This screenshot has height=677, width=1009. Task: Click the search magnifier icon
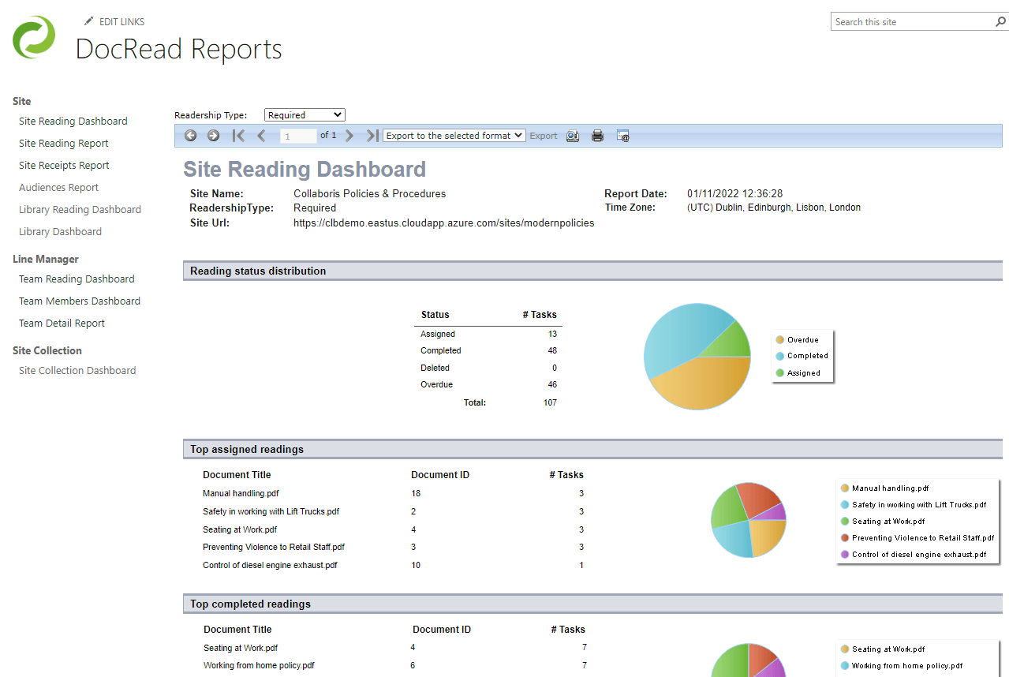[x=1001, y=22]
